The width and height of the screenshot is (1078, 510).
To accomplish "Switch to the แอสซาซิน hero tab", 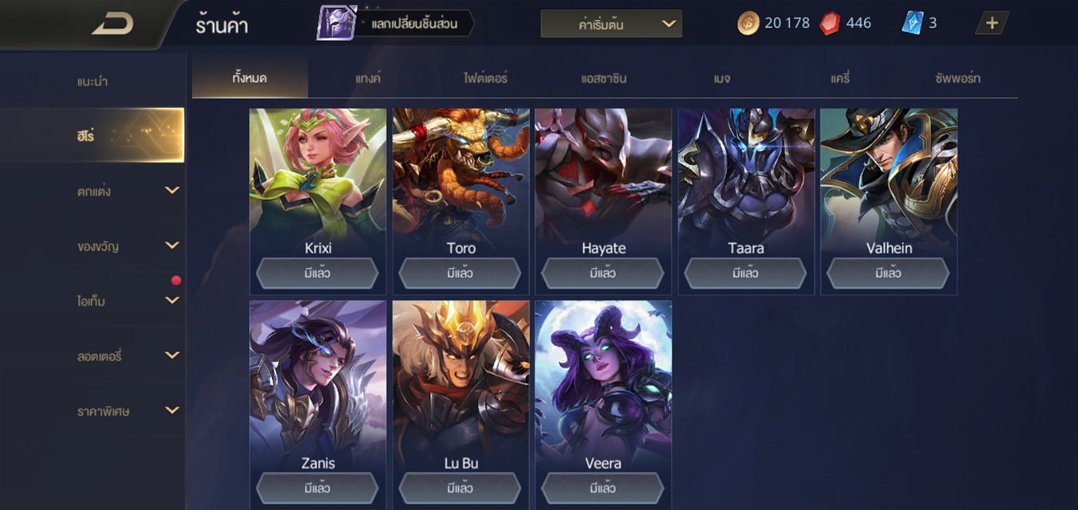I will pos(603,78).
